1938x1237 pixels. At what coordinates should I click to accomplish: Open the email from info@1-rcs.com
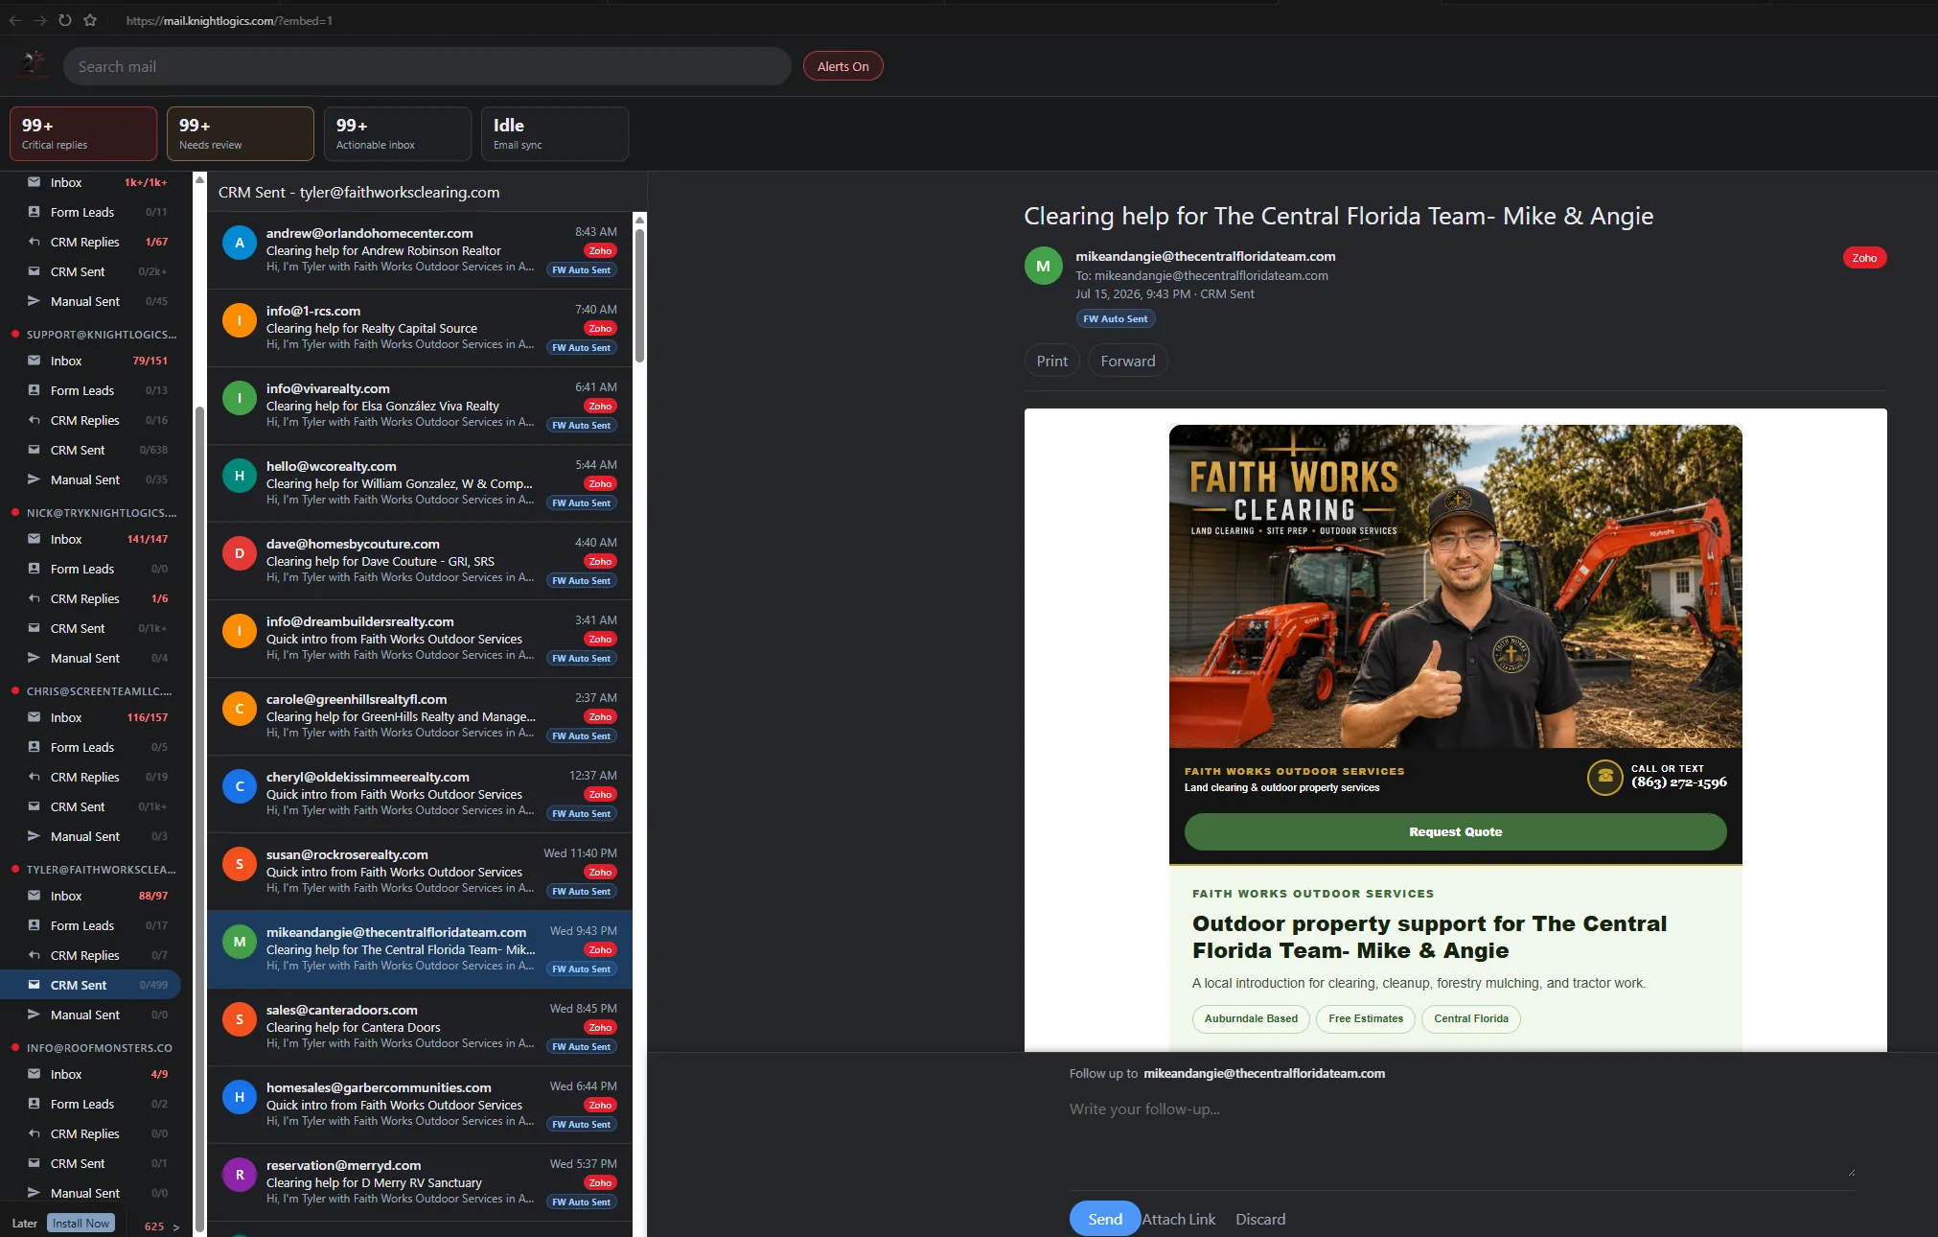tap(420, 328)
